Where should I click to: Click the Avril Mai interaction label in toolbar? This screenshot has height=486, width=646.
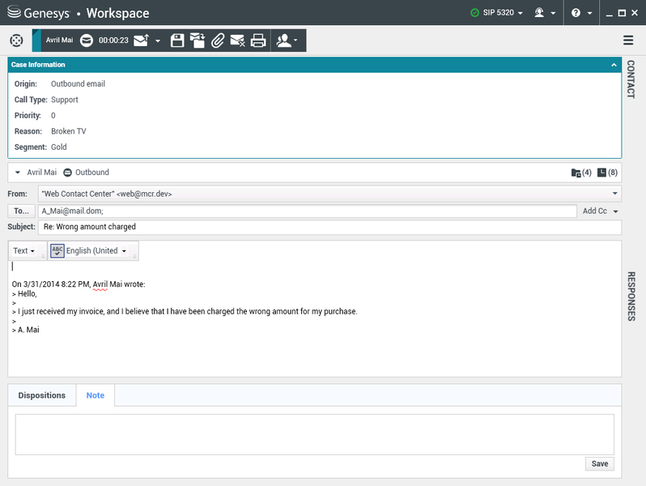pyautogui.click(x=59, y=40)
